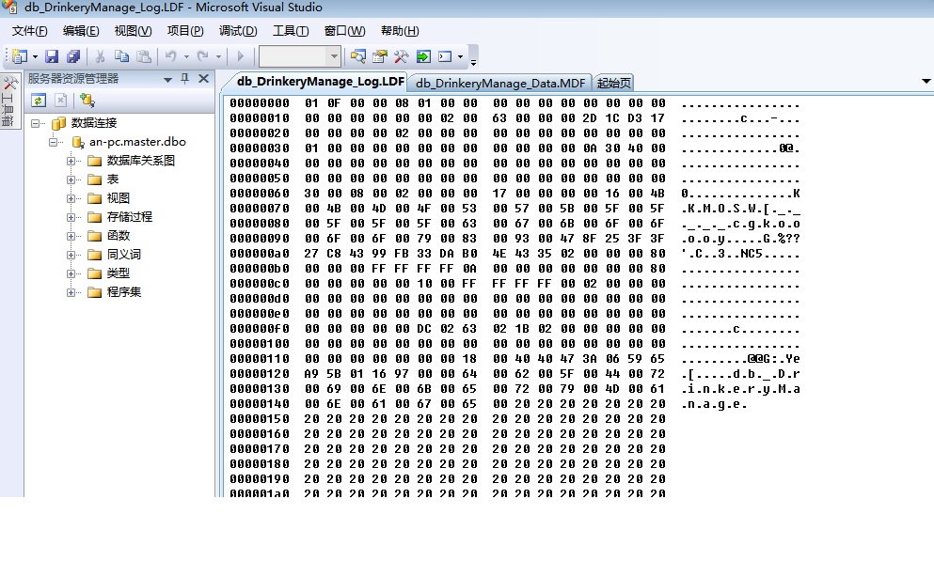Click the Stop Refresh icon in Server Explorer
Screen dimensions: 934x577
click(61, 101)
